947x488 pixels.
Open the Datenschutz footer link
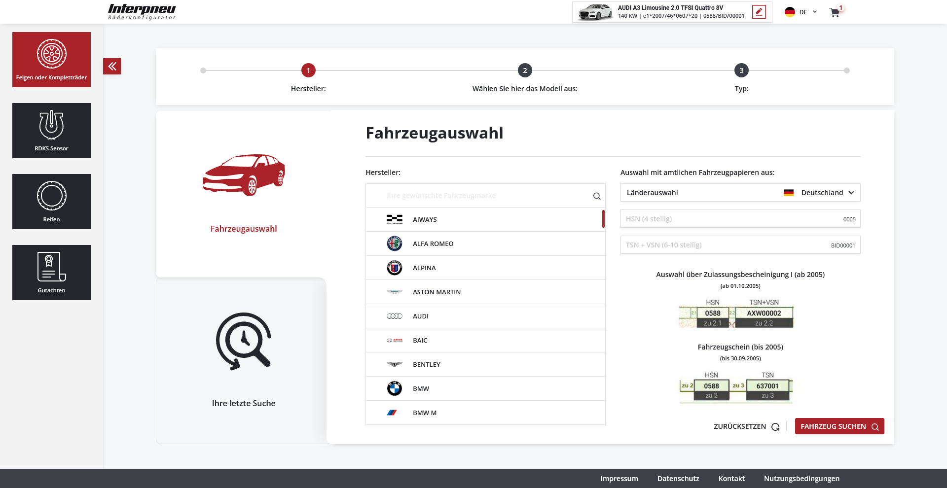pos(678,479)
